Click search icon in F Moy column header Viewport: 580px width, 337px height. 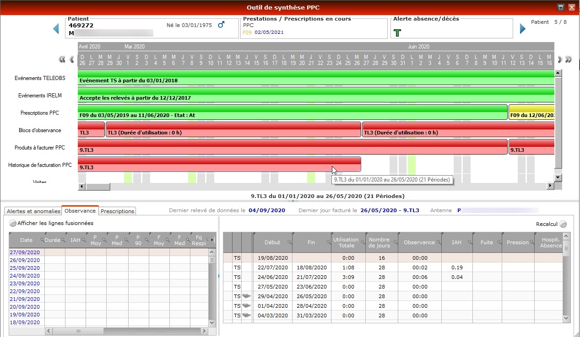(x=167, y=240)
